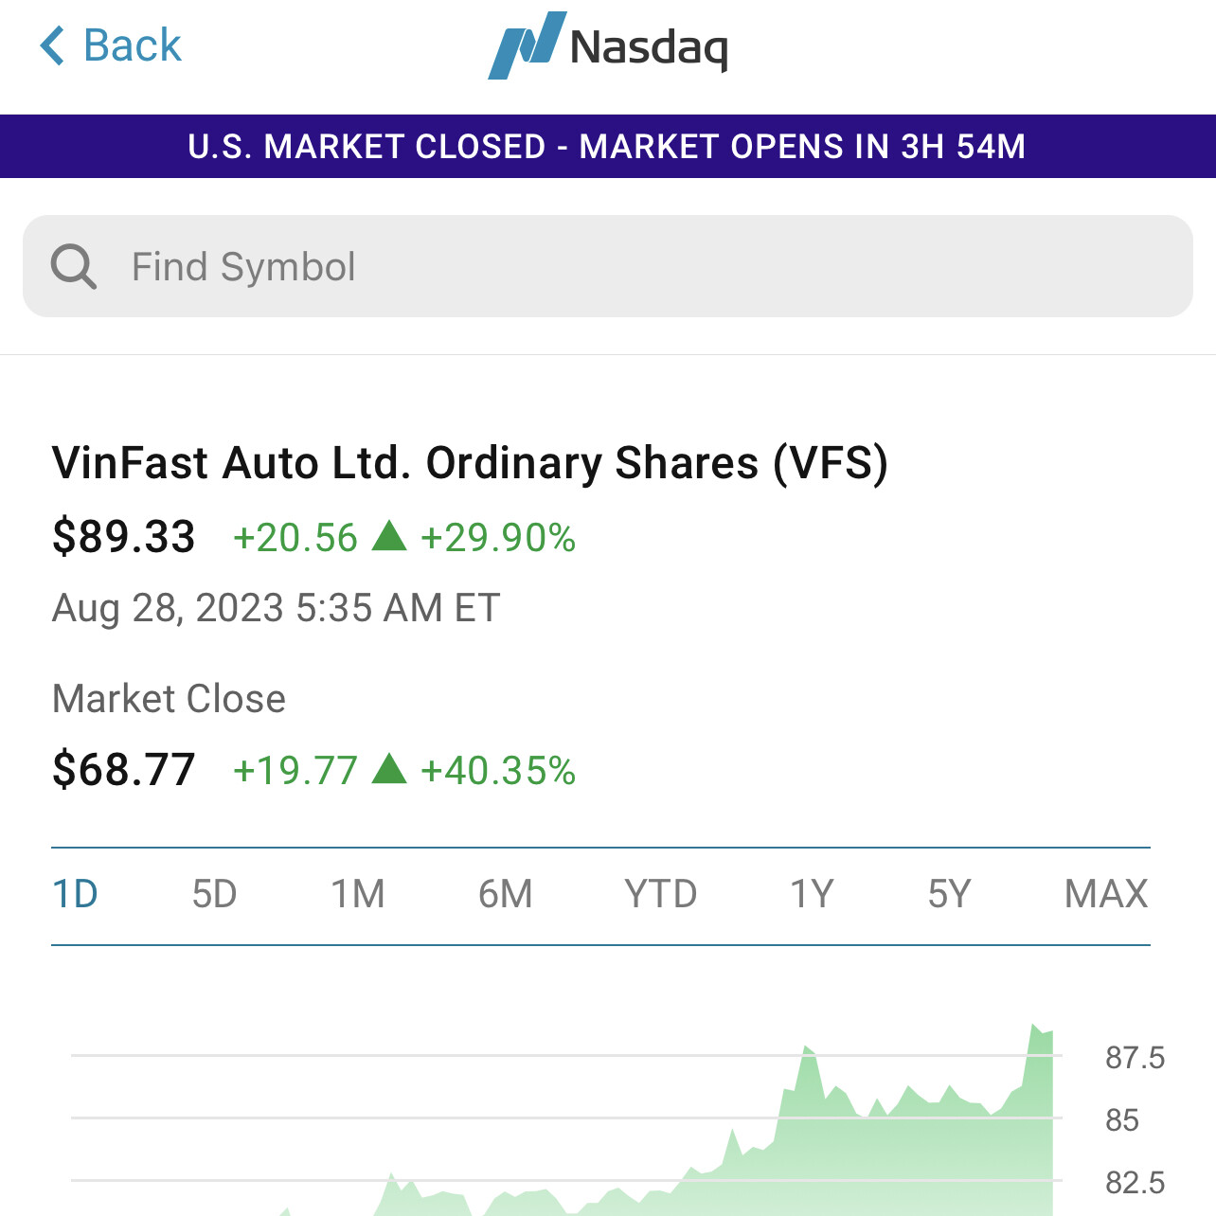Tap the back chevron arrow icon
Image resolution: width=1216 pixels, height=1216 pixels.
[52, 45]
